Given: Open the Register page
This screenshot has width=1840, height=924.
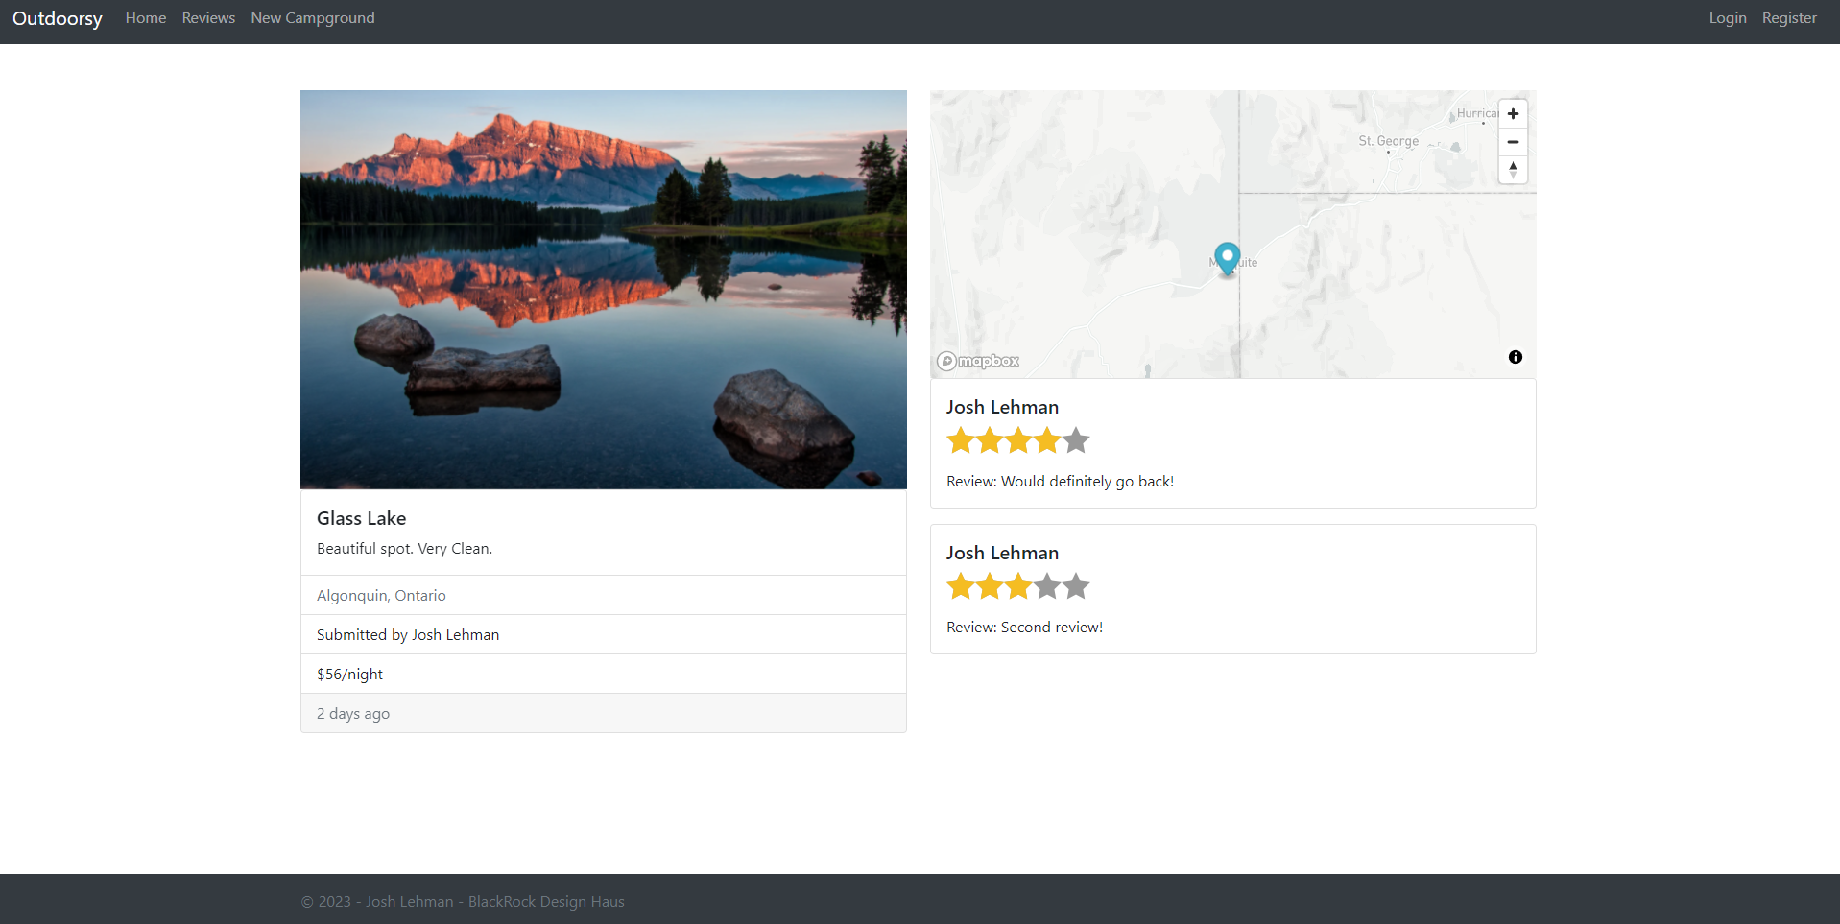Looking at the screenshot, I should 1789,18.
